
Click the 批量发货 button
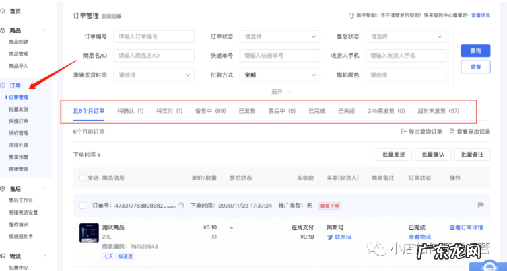(393, 155)
